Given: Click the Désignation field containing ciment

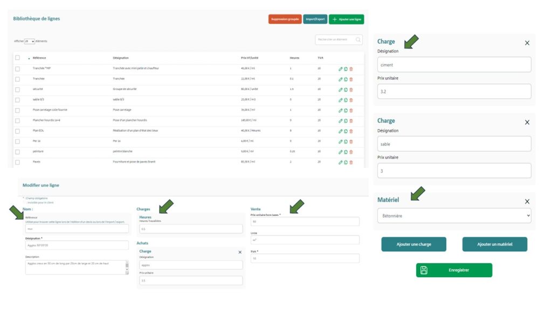Looking at the screenshot, I should pos(454,65).
